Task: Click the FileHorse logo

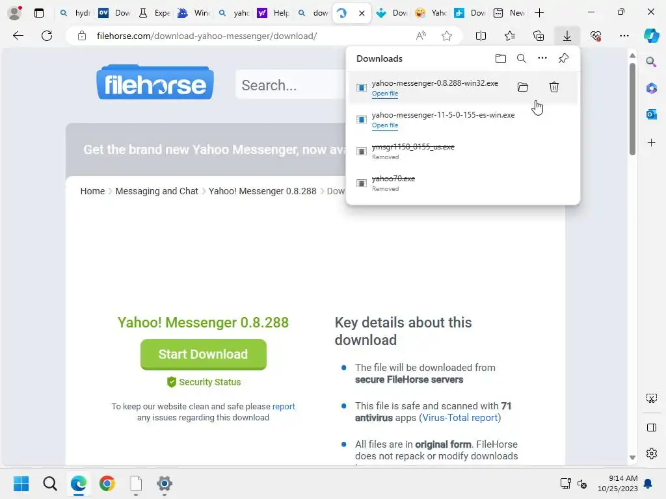Action: (x=155, y=83)
